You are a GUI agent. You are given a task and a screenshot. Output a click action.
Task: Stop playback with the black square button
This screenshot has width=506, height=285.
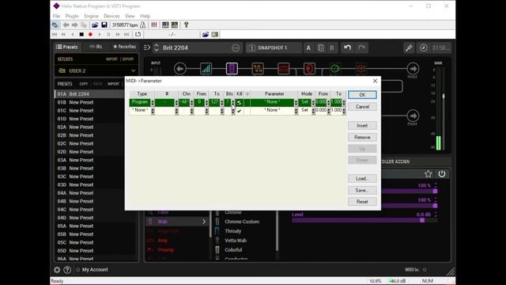click(x=81, y=34)
